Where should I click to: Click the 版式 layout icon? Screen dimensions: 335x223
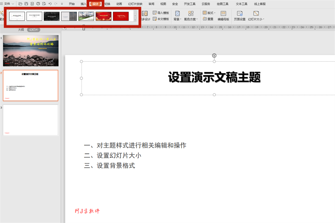[x=205, y=13]
